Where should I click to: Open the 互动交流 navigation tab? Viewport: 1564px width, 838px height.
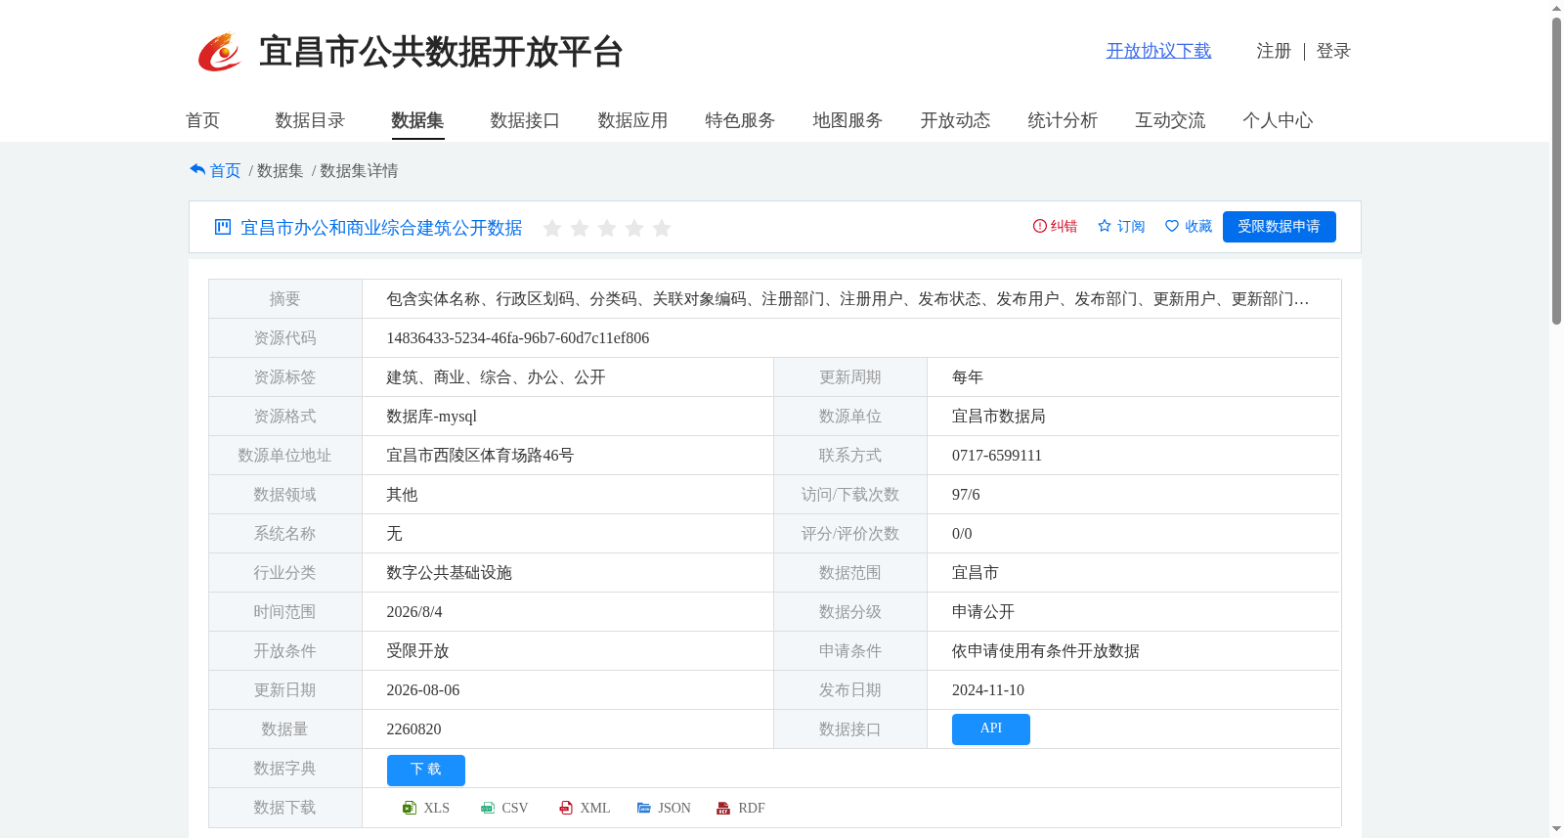click(x=1170, y=120)
